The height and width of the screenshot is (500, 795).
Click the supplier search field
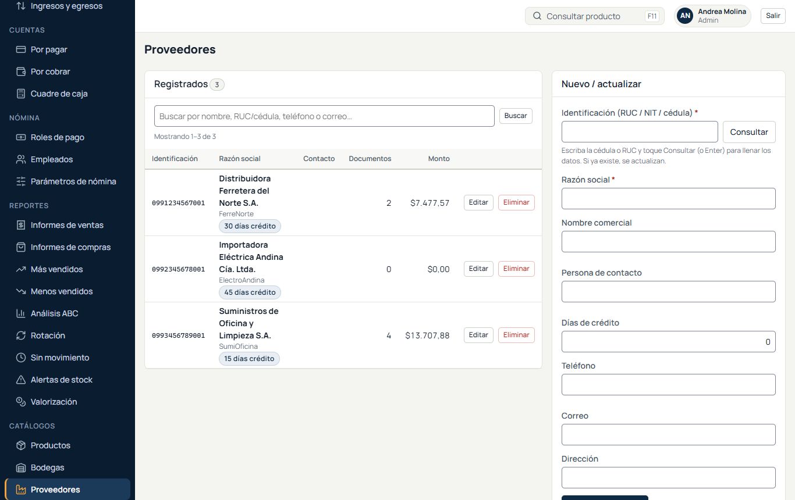[x=324, y=116]
